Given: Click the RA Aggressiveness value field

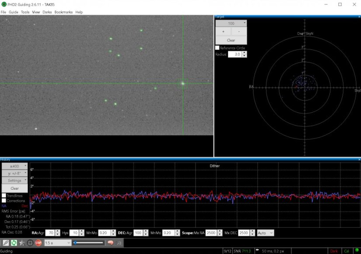Looking at the screenshot, I should tap(49, 233).
